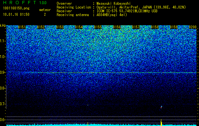Click the date stamp 10.01.16 01:50

click(x=16, y=14)
